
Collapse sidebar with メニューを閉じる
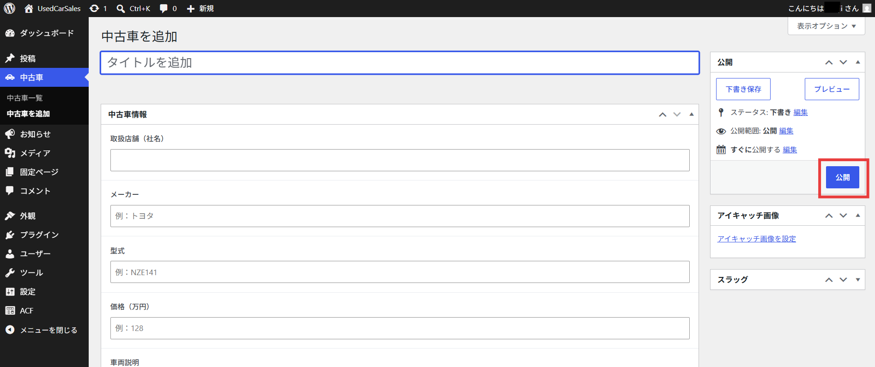click(44, 330)
